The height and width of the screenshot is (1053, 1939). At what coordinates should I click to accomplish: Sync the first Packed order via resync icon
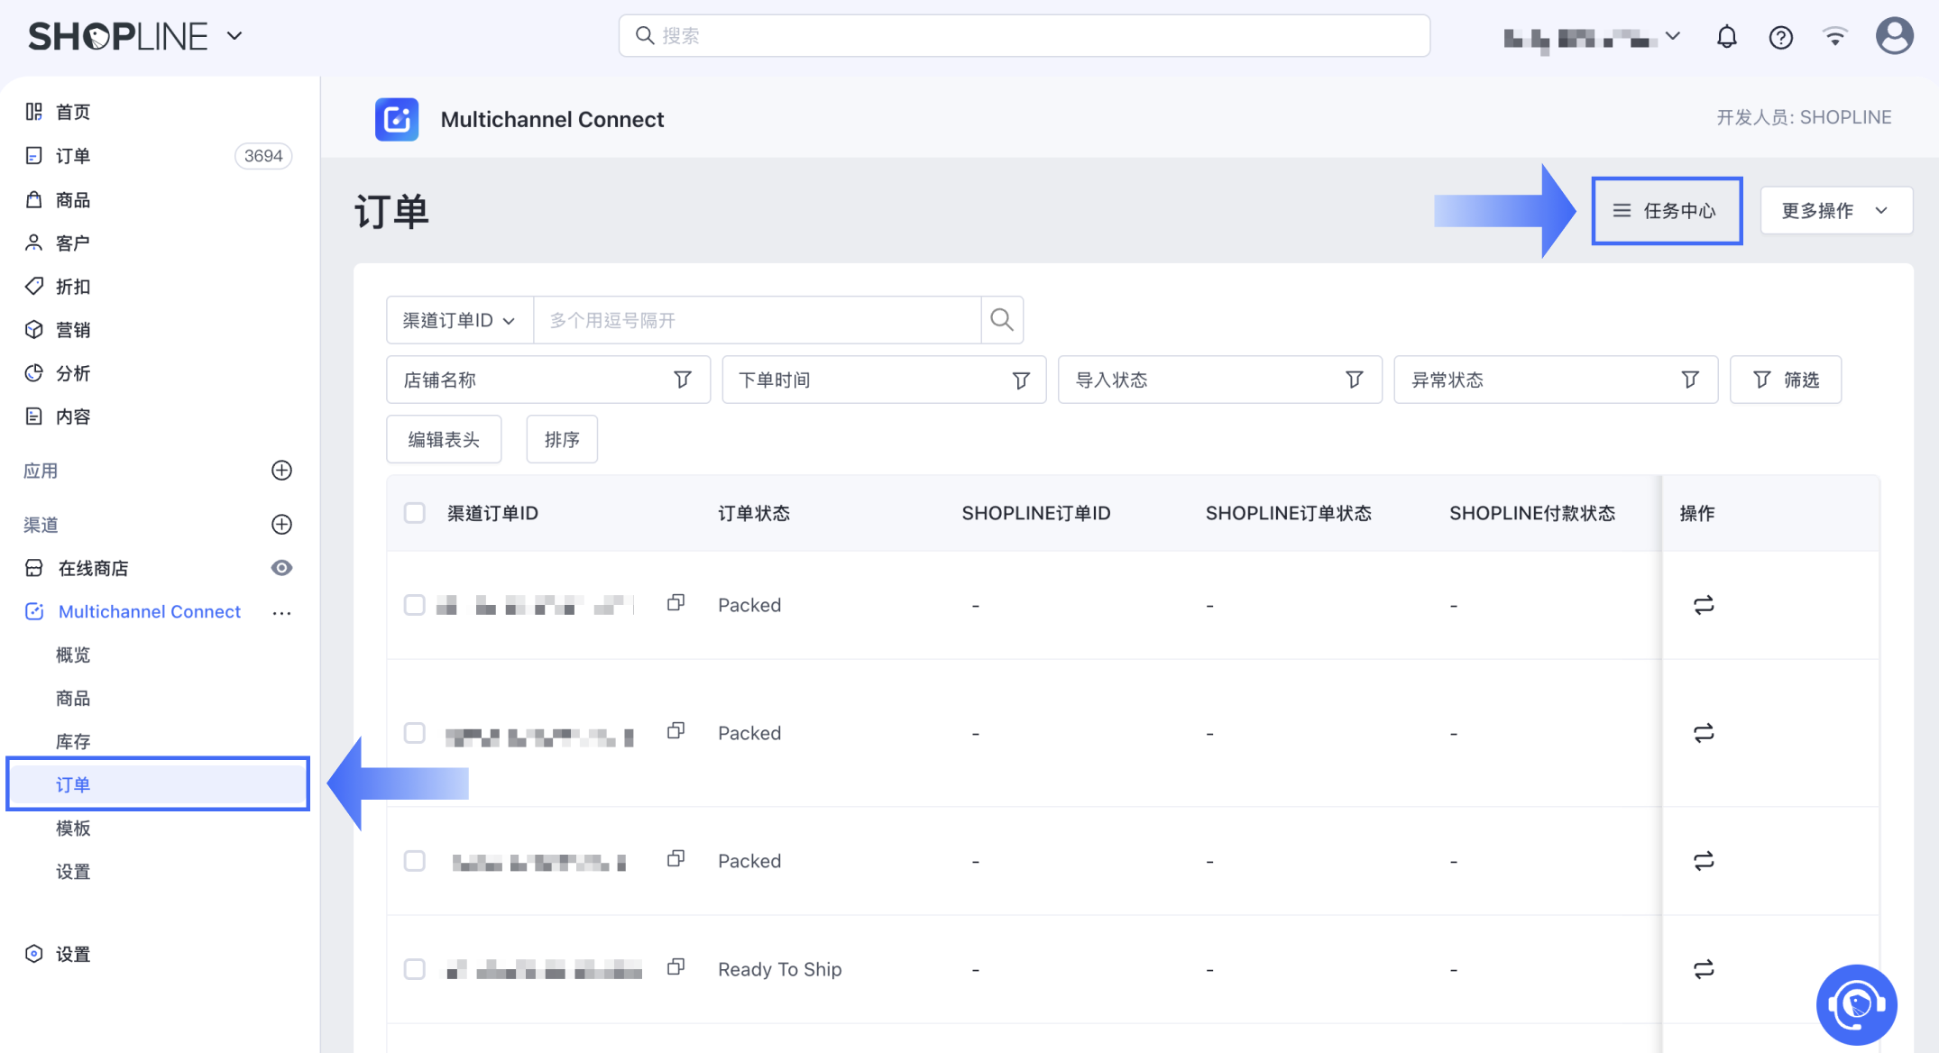coord(1703,605)
